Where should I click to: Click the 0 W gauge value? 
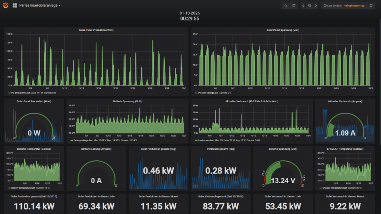click(x=34, y=133)
